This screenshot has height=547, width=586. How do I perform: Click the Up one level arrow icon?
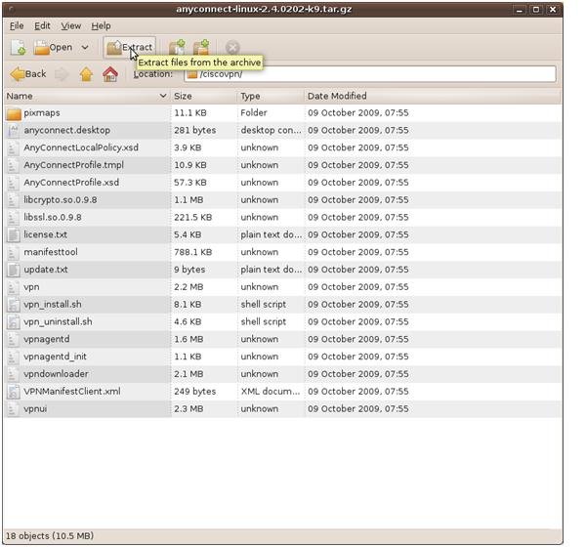pyautogui.click(x=86, y=74)
